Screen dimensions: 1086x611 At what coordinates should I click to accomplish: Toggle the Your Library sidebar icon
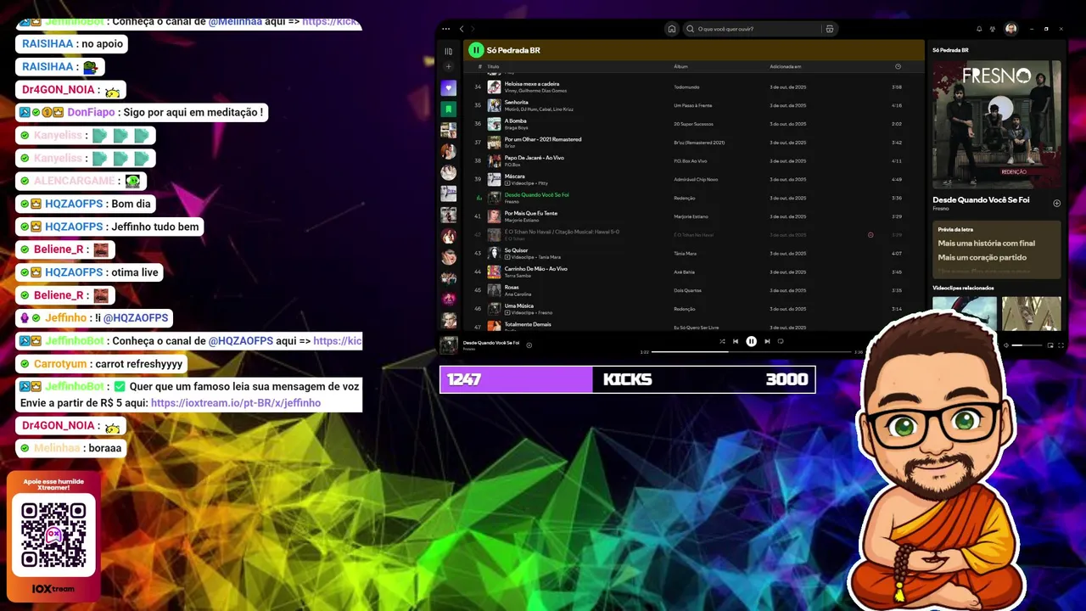point(449,51)
